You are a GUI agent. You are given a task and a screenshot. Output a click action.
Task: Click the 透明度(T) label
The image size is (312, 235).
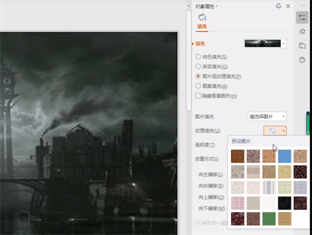coord(205,145)
